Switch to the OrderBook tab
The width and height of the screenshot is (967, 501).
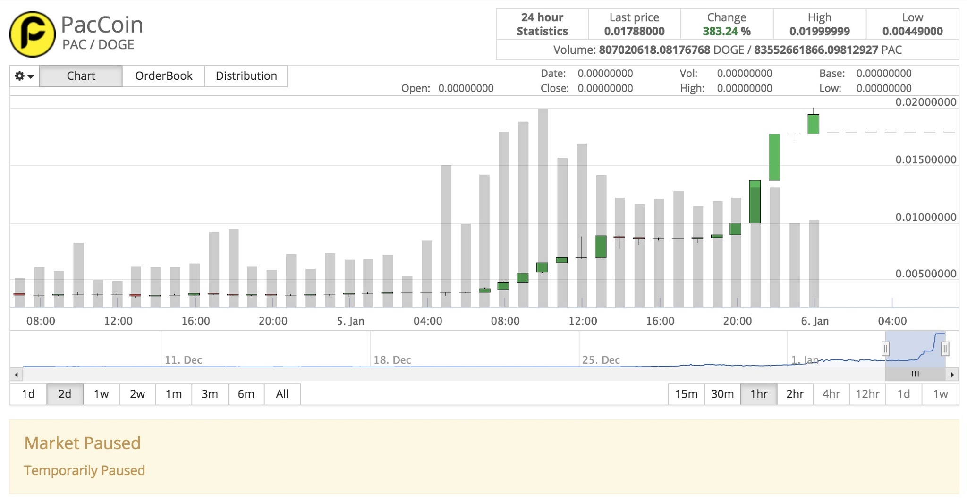[x=163, y=76]
